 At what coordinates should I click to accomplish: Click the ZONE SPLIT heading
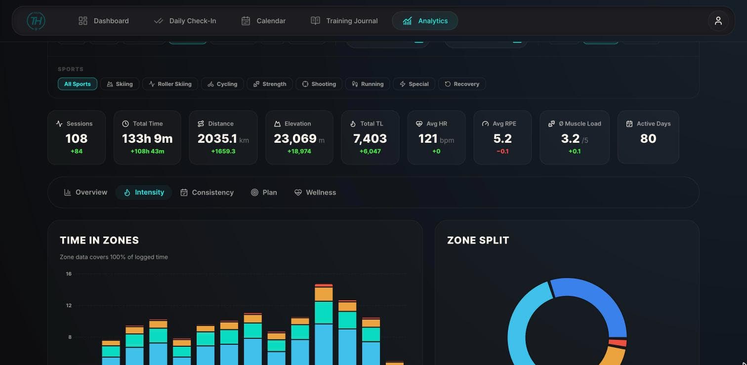pyautogui.click(x=478, y=240)
